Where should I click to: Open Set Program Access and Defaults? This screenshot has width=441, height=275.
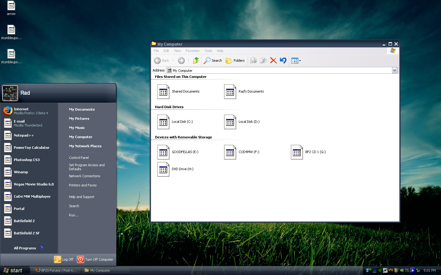click(x=87, y=167)
